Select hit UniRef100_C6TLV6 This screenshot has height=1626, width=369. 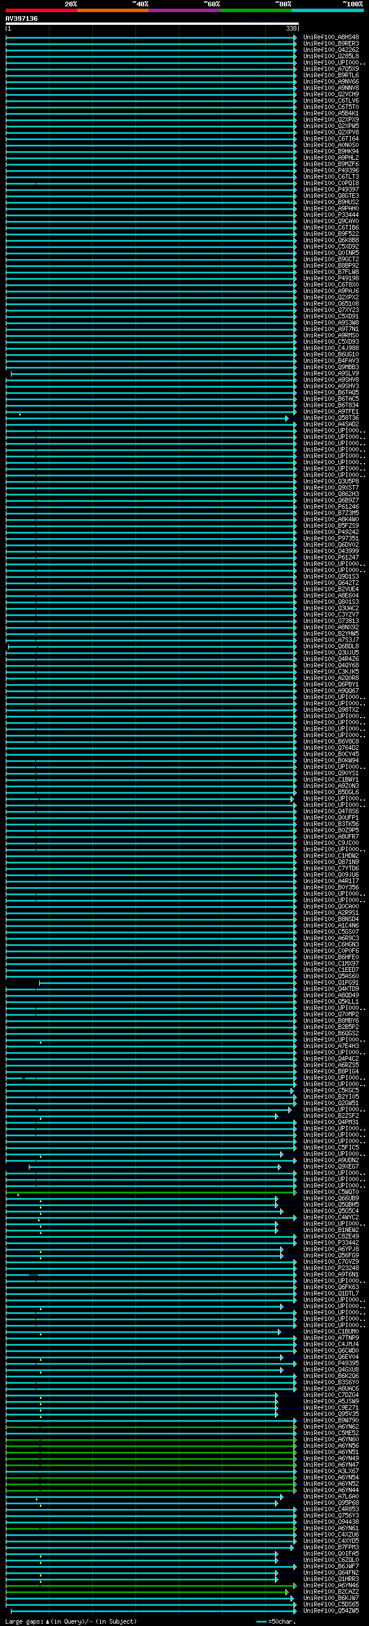coord(331,100)
